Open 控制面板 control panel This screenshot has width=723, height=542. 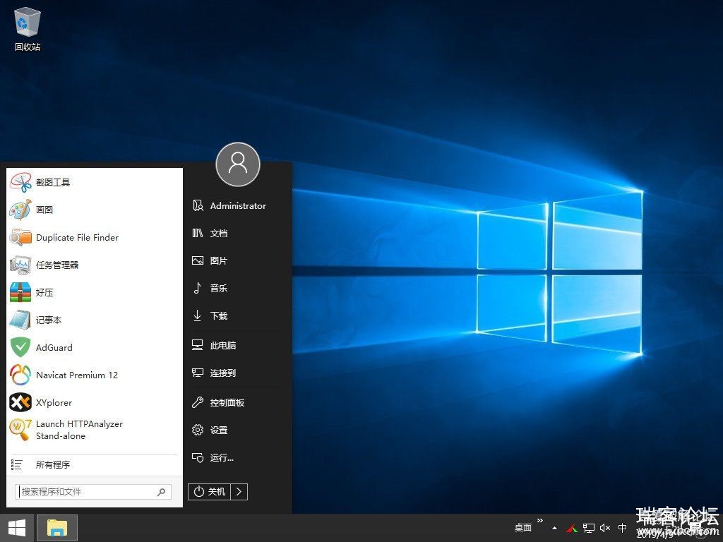[236, 402]
